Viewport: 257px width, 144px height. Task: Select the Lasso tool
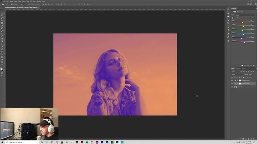click(x=2, y=15)
